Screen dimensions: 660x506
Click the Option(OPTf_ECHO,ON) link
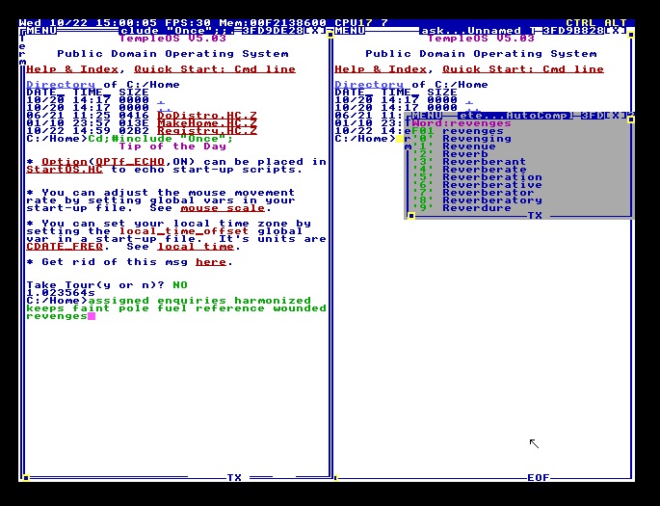click(x=119, y=162)
